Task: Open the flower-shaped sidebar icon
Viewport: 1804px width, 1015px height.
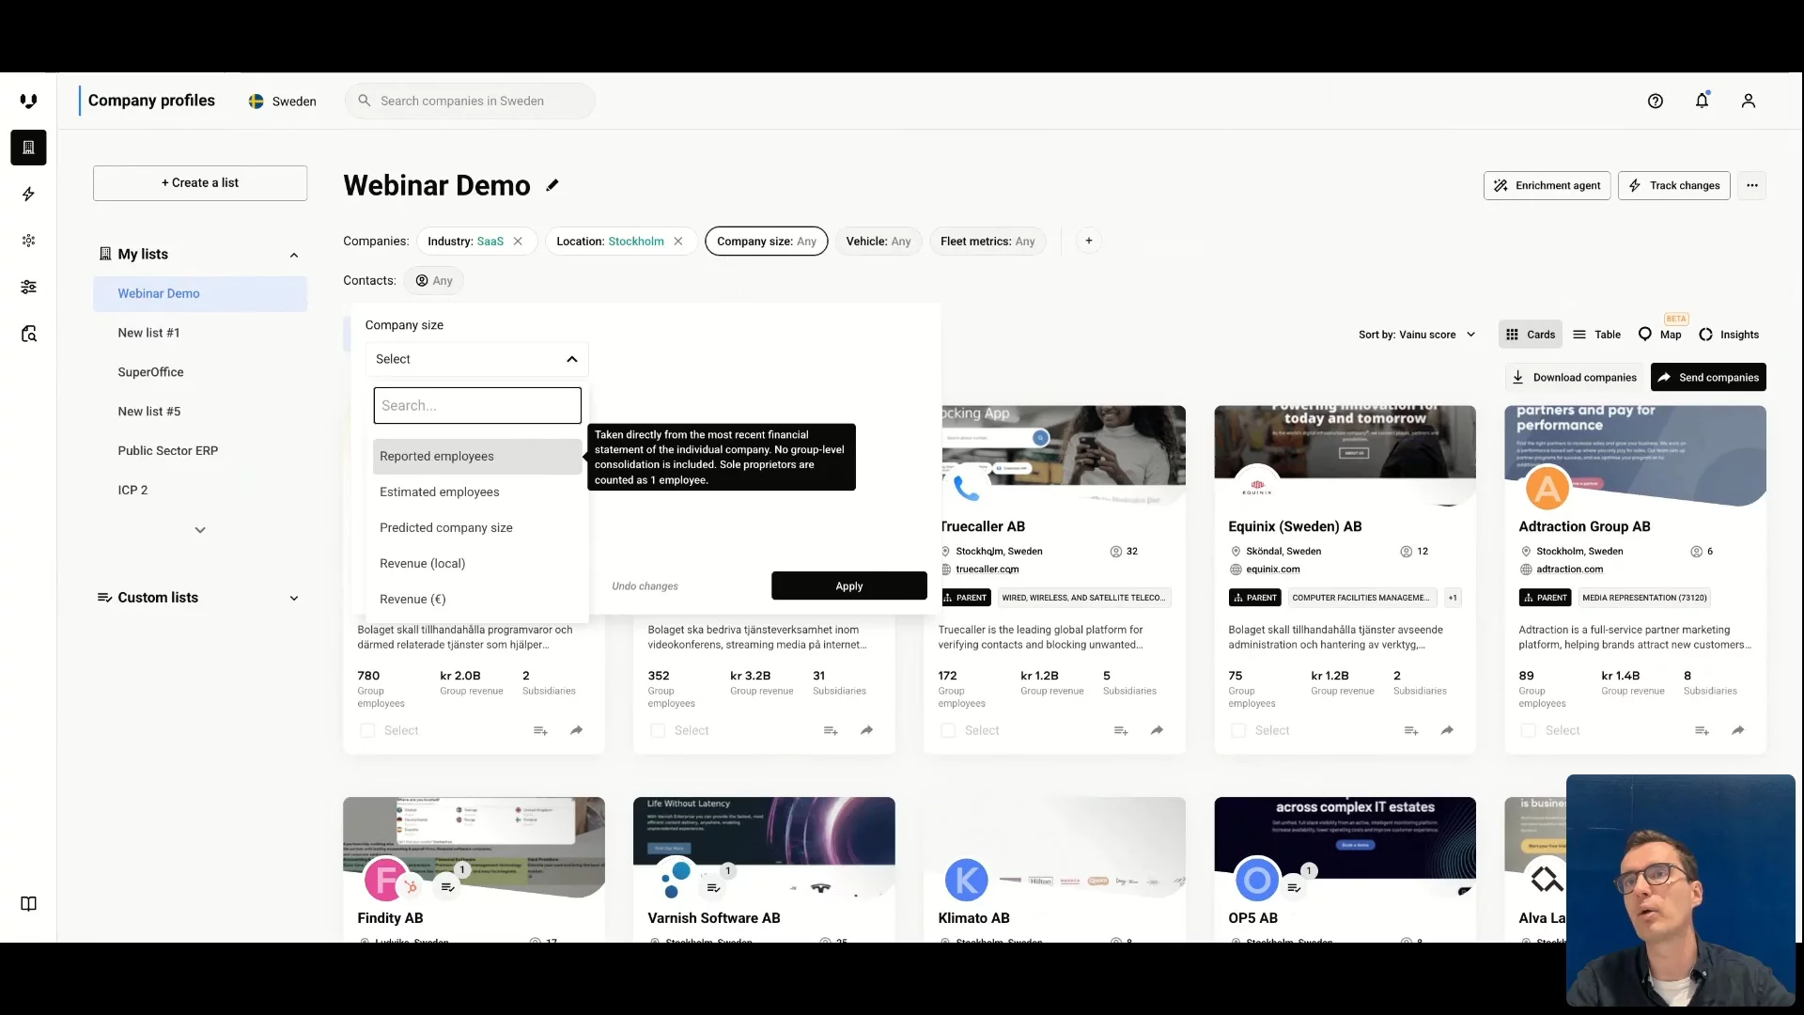Action: point(28,241)
